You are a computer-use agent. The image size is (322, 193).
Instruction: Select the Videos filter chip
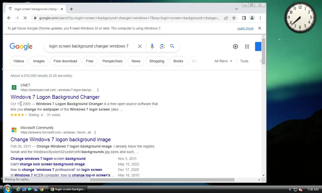(19, 61)
